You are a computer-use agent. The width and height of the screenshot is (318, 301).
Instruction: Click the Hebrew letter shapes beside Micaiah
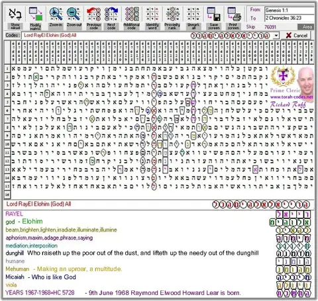click(293, 277)
